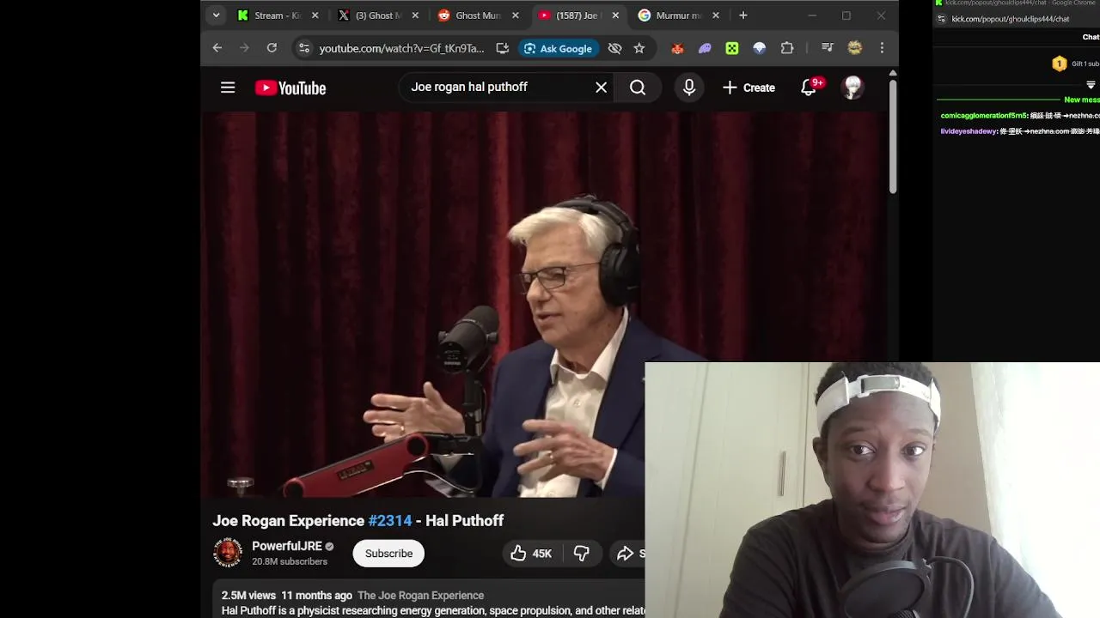The width and height of the screenshot is (1100, 618).
Task: Open the fox MetaMask extension icon
Action: point(677,48)
